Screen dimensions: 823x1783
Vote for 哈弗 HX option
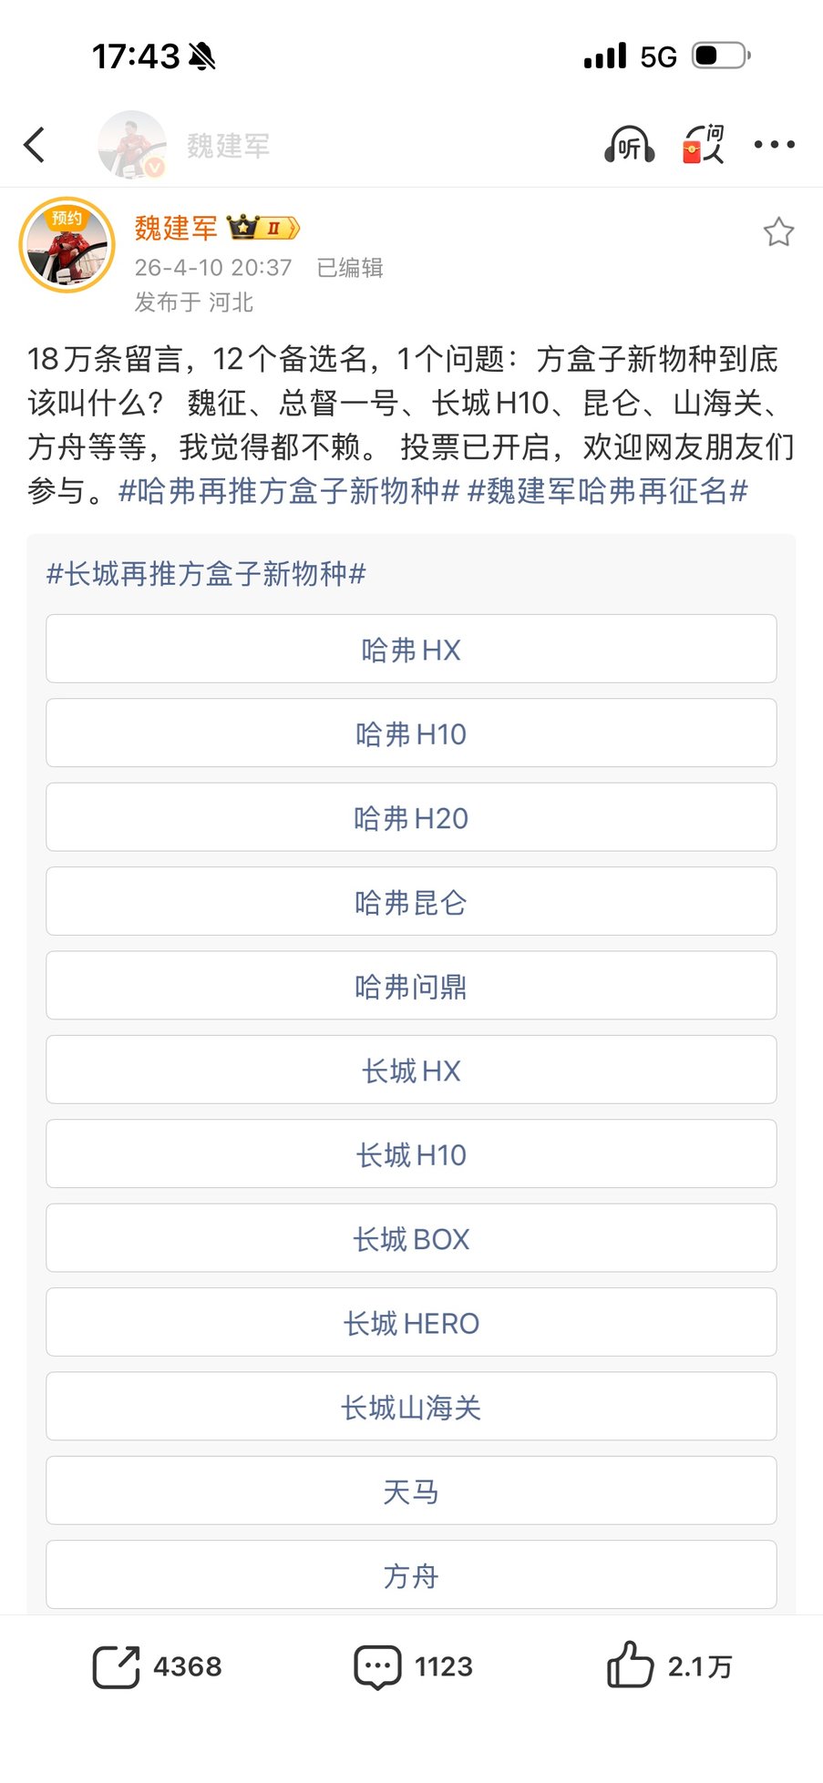(x=411, y=650)
